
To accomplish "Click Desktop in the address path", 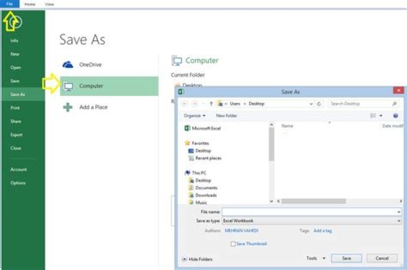I will click(257, 104).
